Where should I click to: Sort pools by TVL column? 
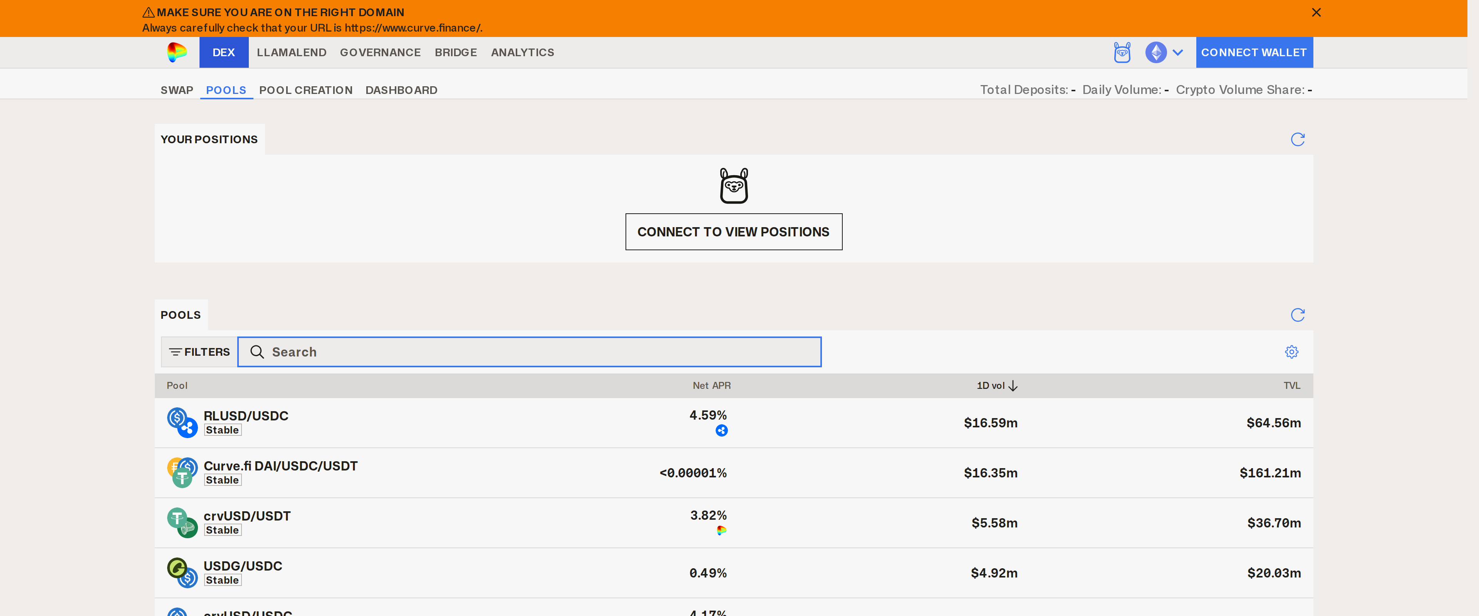[1292, 386]
